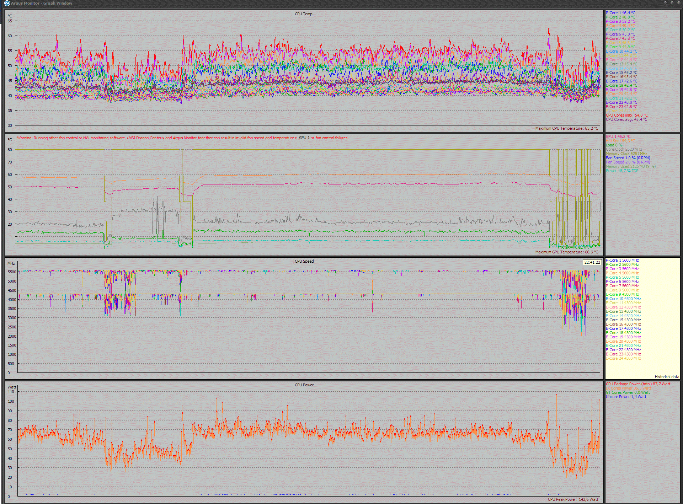The image size is (683, 504).
Task: Click the CPU Cores max. 54,0 °C legend entry
Action: click(x=626, y=115)
